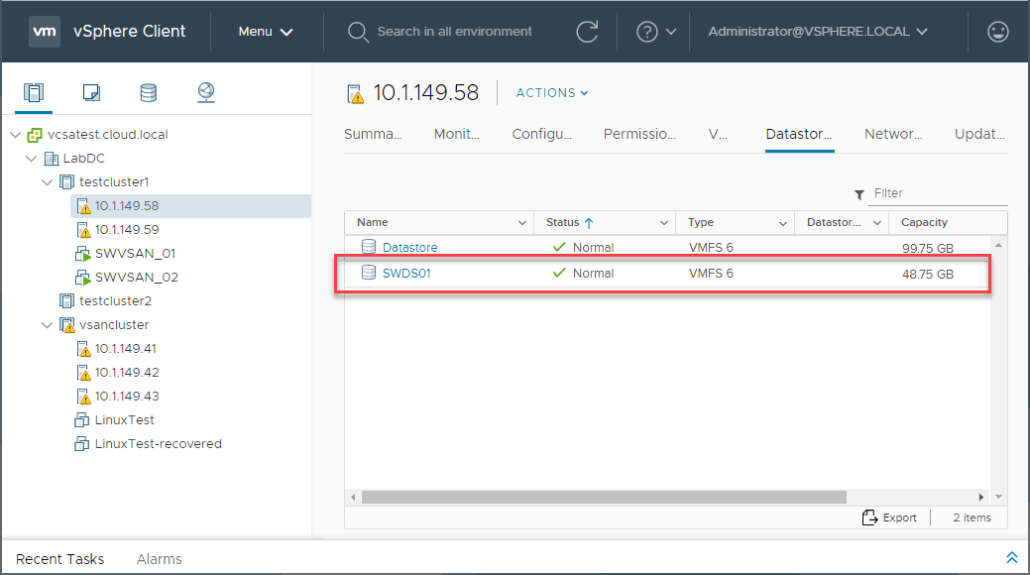Open the help question mark icon
This screenshot has height=575, width=1030.
[x=647, y=32]
